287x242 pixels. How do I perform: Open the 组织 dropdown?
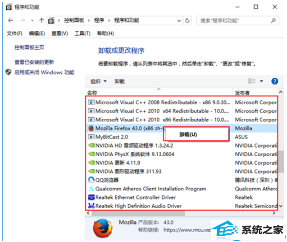[99, 81]
